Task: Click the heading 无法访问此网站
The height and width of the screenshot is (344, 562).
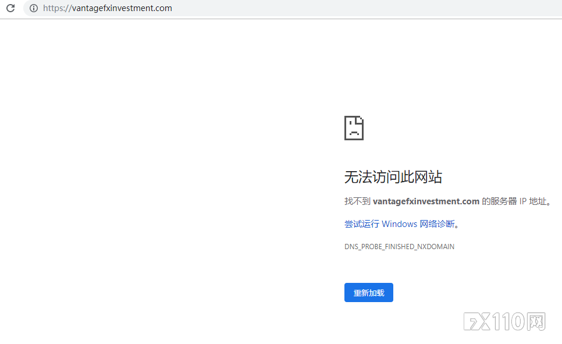Action: click(393, 177)
